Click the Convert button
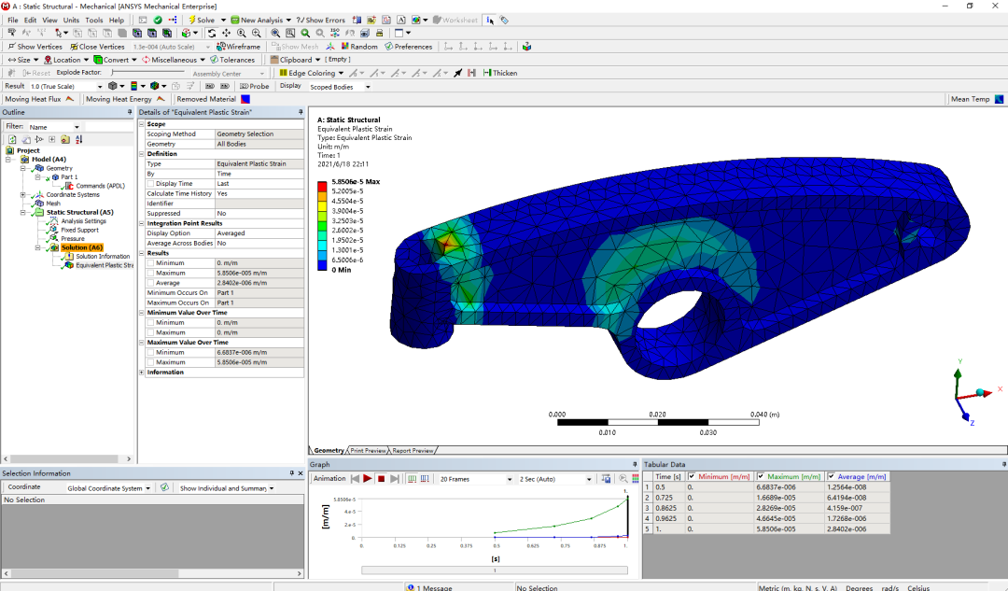Viewport: 1008px width, 591px height. (x=115, y=60)
